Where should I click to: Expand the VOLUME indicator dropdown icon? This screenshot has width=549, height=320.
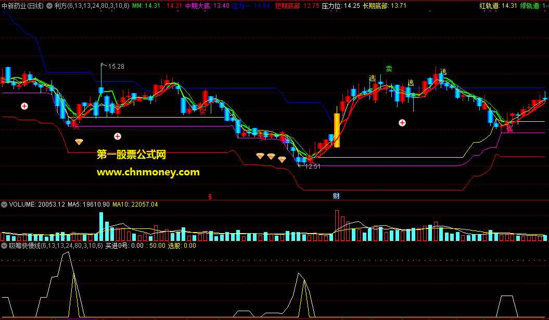4,204
